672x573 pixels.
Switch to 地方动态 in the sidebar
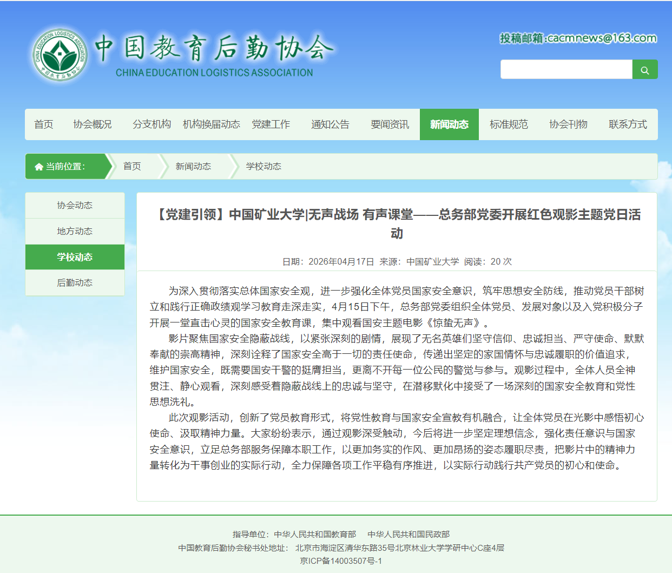click(x=75, y=231)
